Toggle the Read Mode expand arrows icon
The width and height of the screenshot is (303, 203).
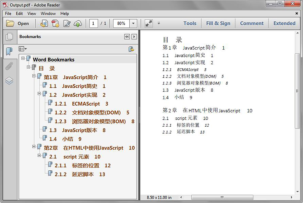[149, 23]
